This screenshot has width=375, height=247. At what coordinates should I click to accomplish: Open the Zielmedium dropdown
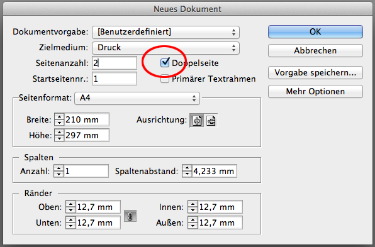(x=165, y=48)
